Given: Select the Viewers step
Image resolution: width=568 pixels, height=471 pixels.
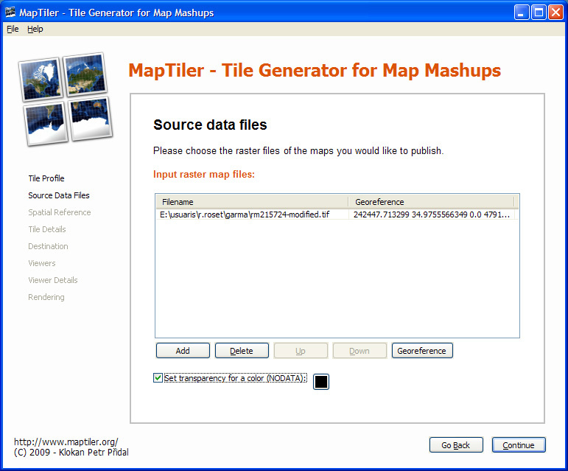Looking at the screenshot, I should [42, 263].
